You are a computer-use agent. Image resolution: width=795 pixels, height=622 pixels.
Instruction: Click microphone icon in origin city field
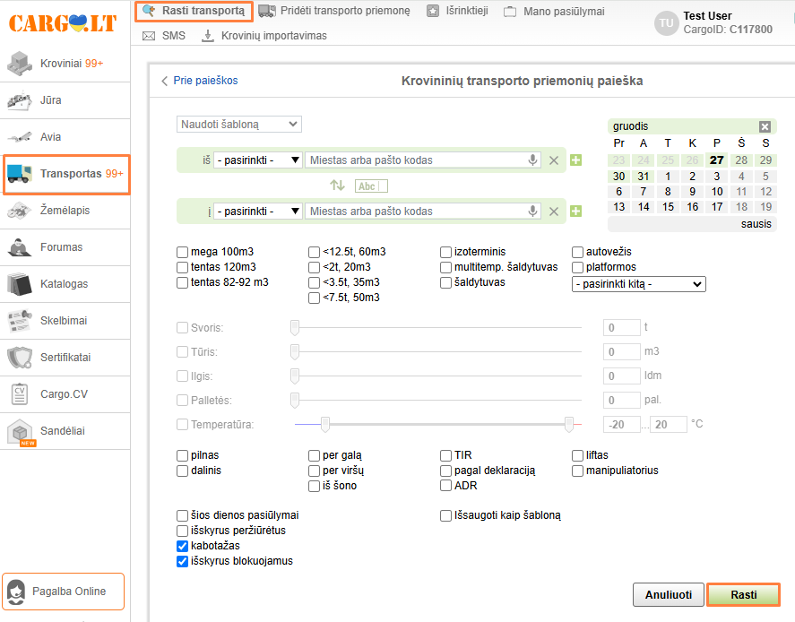(533, 160)
